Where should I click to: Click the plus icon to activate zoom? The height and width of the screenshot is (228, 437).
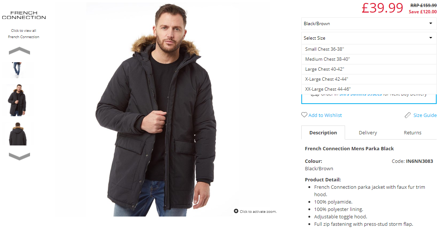236,211
